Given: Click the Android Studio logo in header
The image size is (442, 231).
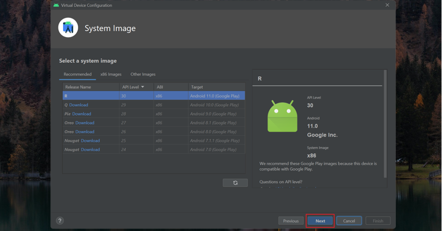Looking at the screenshot, I should click(x=68, y=28).
